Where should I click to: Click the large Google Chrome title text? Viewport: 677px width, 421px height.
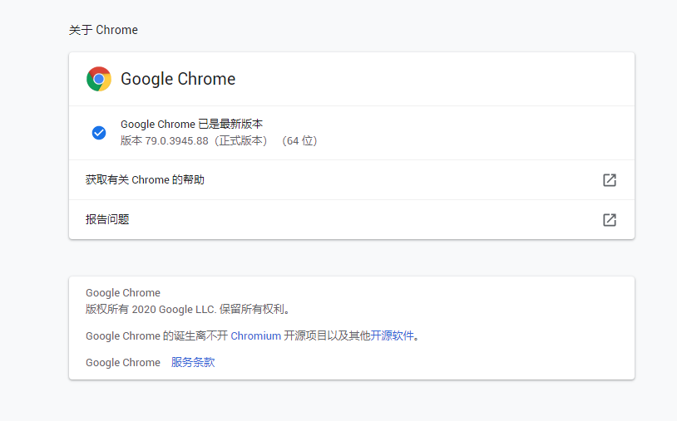(x=178, y=79)
